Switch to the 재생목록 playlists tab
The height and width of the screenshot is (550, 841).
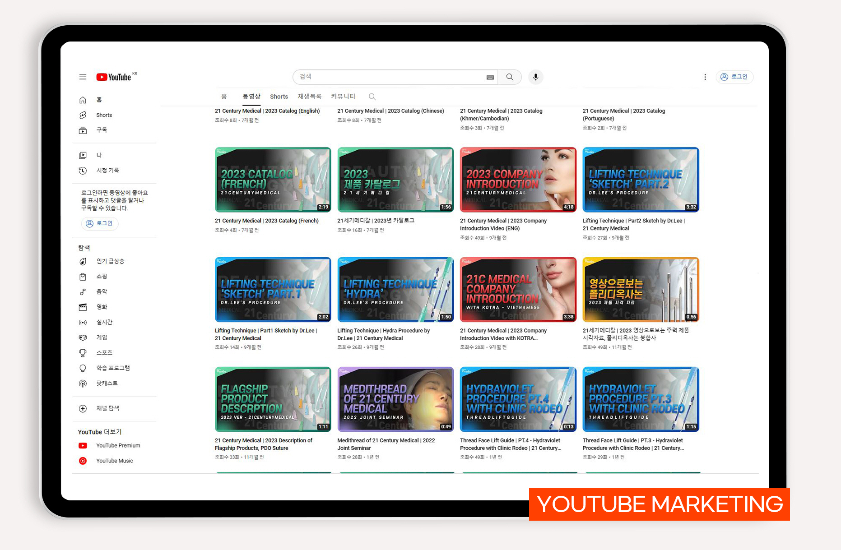tap(309, 97)
